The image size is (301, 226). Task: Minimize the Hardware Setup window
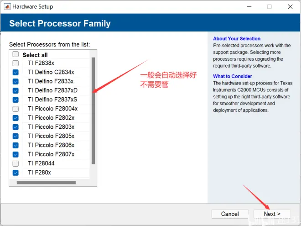[x=249, y=7]
